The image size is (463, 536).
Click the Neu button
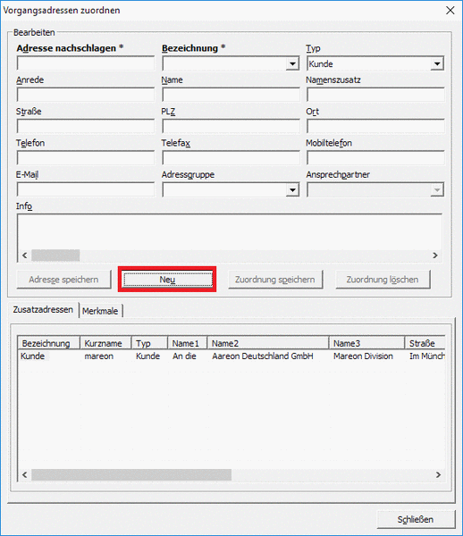(167, 280)
